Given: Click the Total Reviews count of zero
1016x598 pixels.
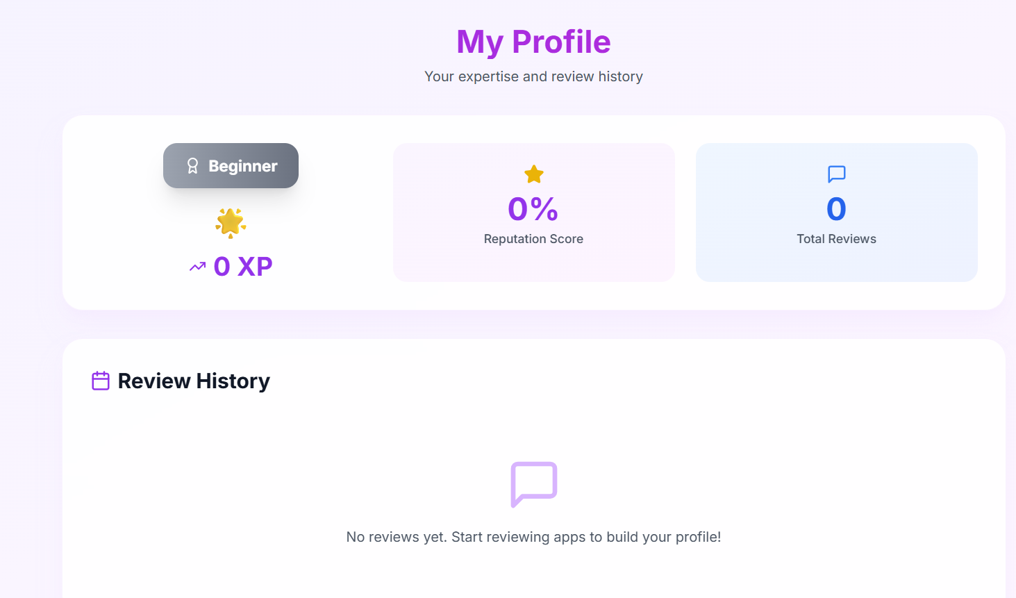Looking at the screenshot, I should click(x=836, y=208).
